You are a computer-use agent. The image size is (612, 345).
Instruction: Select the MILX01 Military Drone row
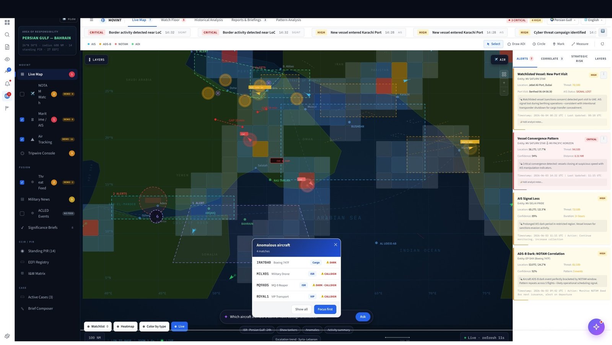pos(296,274)
